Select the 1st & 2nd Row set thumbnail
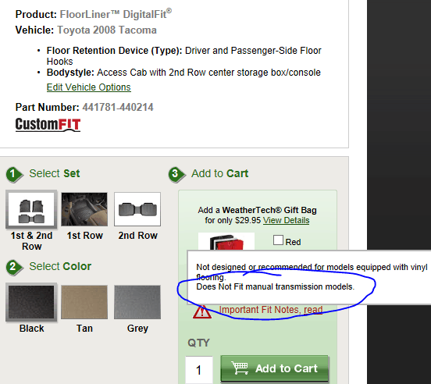The width and height of the screenshot is (431, 384). [31, 209]
